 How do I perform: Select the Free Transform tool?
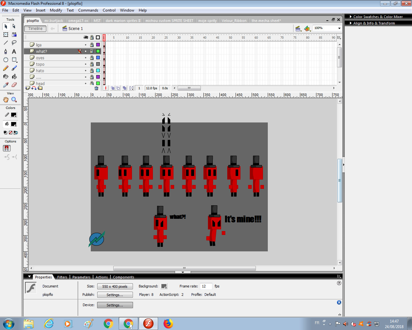point(6,34)
